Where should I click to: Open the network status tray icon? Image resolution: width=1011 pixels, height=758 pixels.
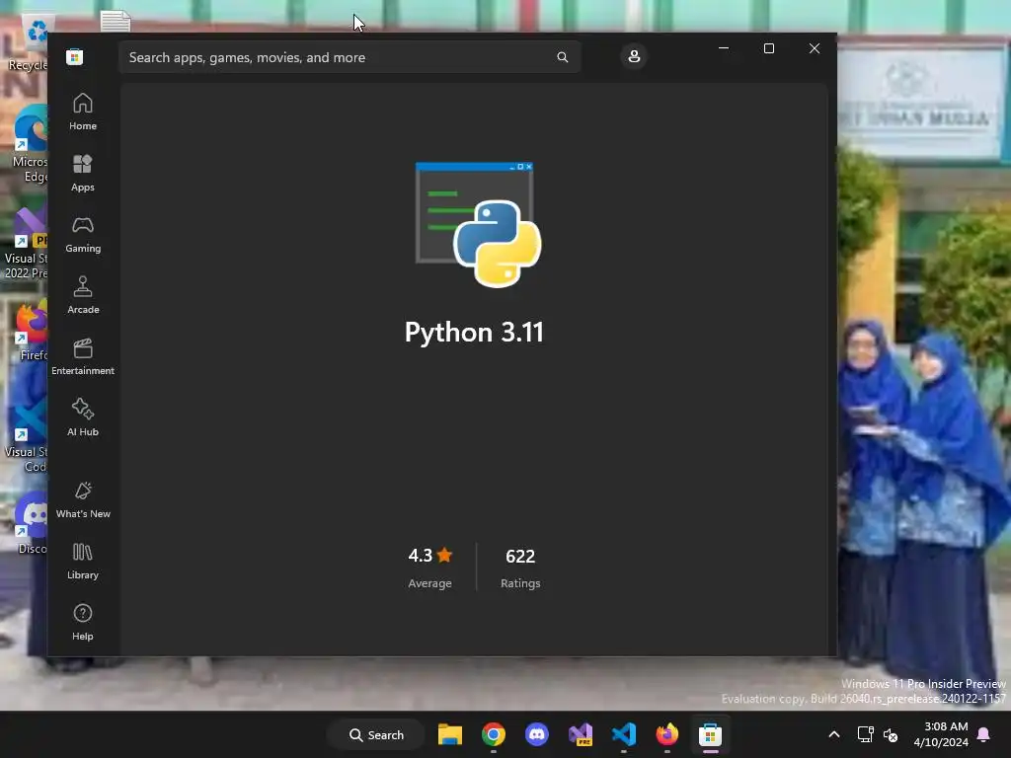click(865, 734)
